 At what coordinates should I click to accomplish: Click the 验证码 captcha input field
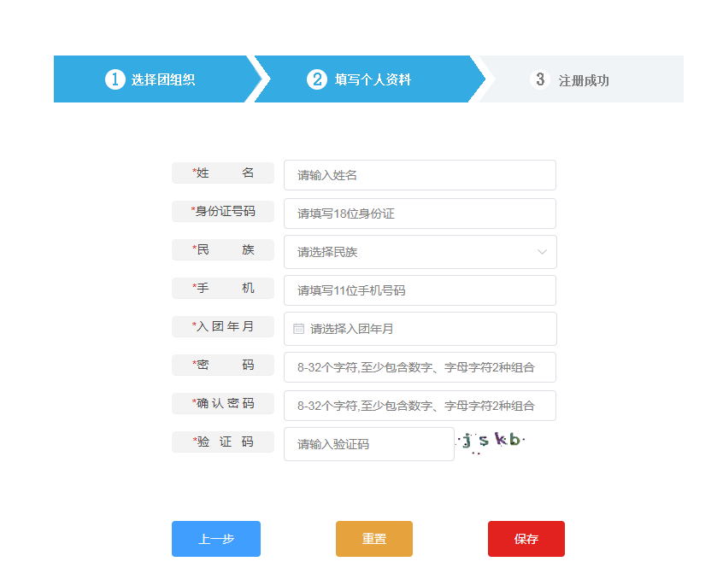click(x=368, y=443)
